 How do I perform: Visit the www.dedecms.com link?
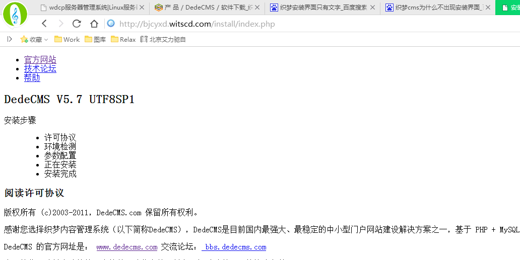[x=127, y=247]
